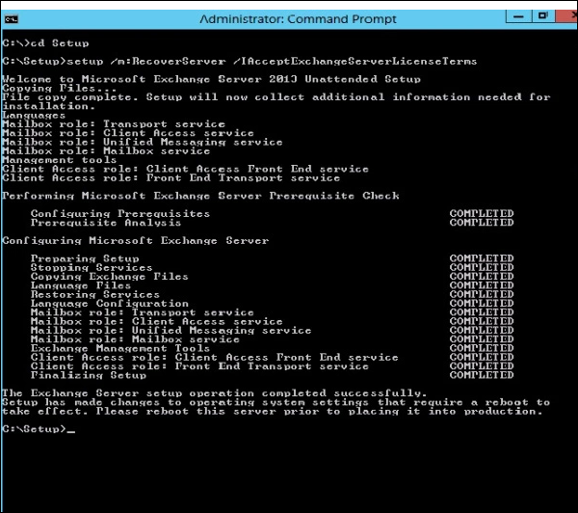Click the 'Language Files' line
The image size is (578, 513).
tap(81, 285)
